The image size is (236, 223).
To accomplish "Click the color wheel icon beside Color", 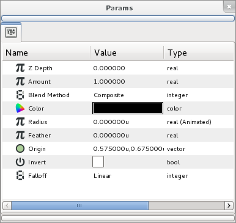I will pyautogui.click(x=20, y=108).
